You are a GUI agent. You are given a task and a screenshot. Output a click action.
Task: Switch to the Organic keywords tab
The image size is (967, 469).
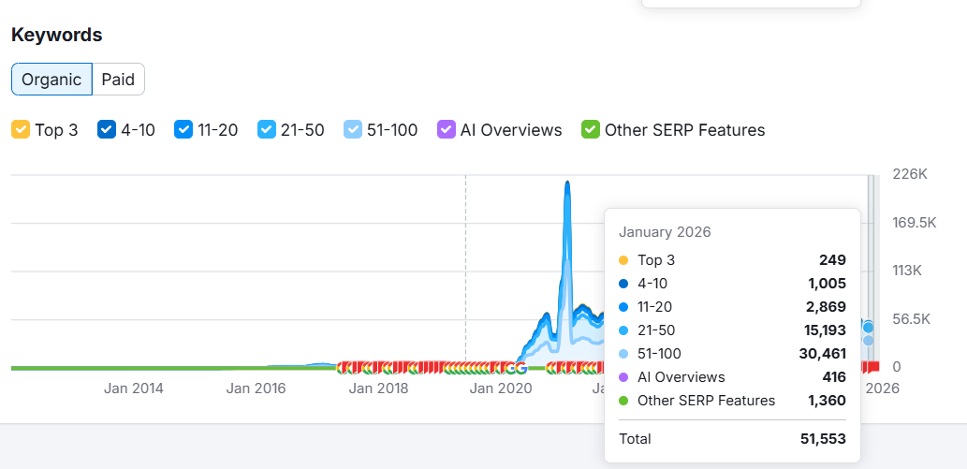[x=51, y=79]
